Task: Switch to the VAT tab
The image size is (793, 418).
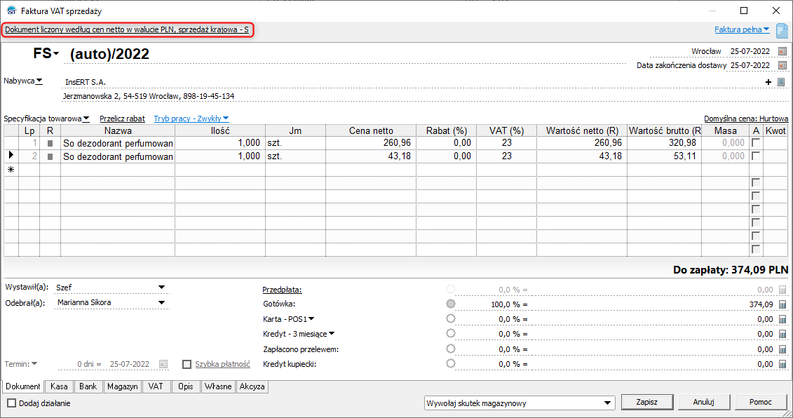Action: pos(156,386)
